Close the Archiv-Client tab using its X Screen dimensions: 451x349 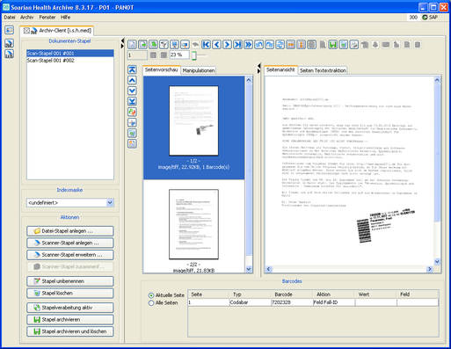pyautogui.click(x=26, y=31)
